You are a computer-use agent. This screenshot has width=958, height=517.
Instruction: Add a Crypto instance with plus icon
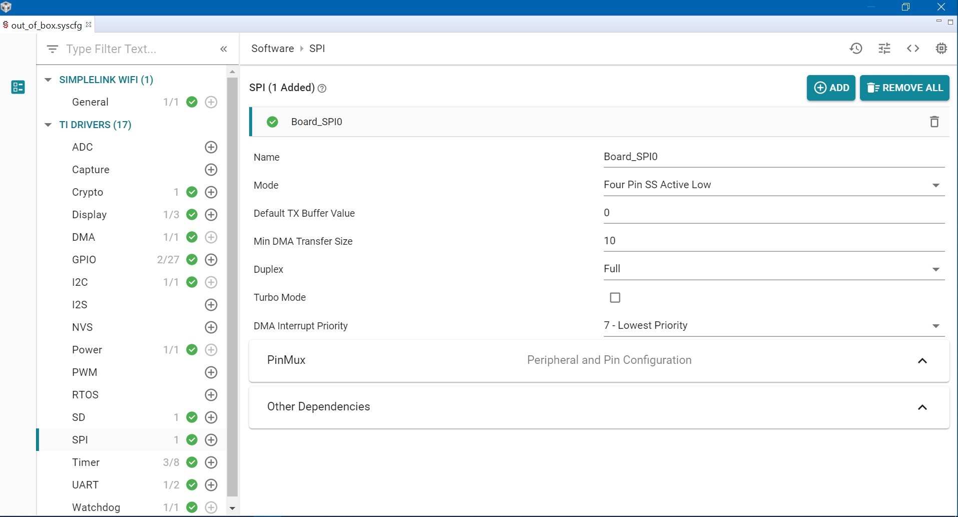click(211, 192)
